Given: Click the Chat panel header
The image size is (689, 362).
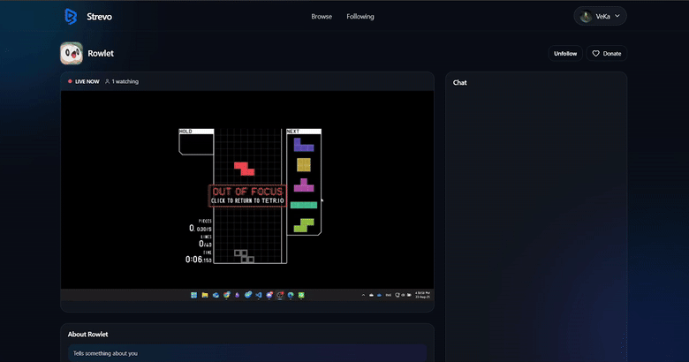Looking at the screenshot, I should (460, 82).
